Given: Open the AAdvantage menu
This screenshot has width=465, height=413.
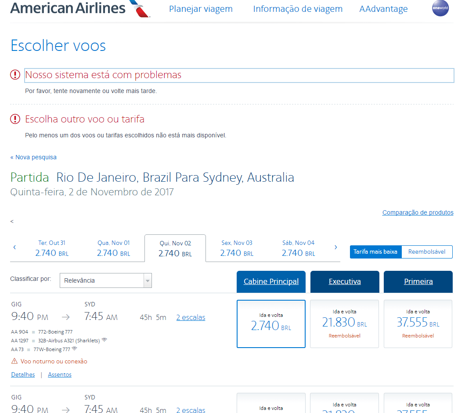Looking at the screenshot, I should 383,9.
